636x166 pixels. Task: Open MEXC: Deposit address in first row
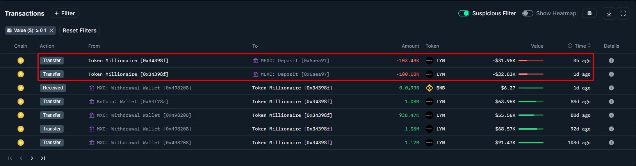(295, 61)
